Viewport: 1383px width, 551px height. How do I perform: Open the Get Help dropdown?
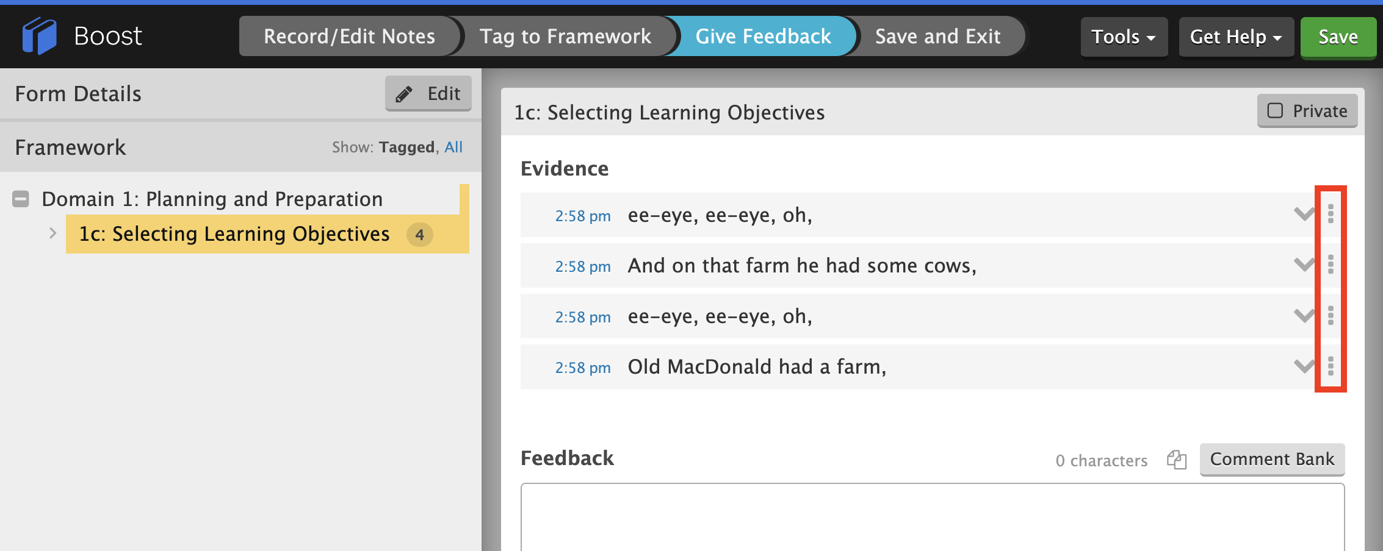[x=1236, y=37]
